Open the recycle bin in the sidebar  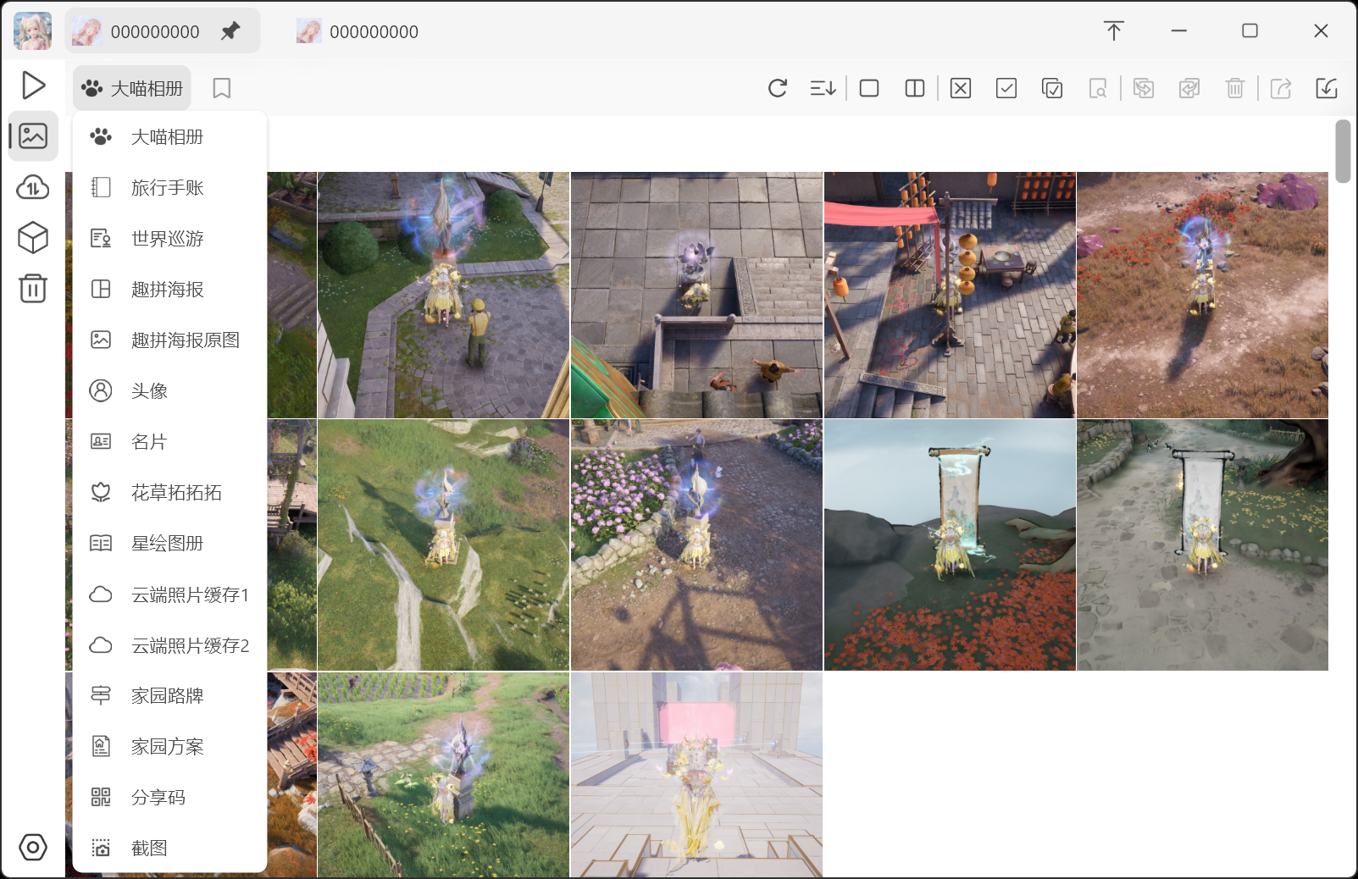tap(33, 289)
